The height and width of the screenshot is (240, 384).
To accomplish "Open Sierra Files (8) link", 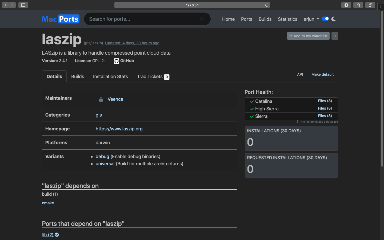I will tap(325, 116).
